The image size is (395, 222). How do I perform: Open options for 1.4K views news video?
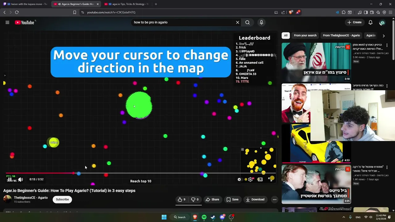click(387, 167)
